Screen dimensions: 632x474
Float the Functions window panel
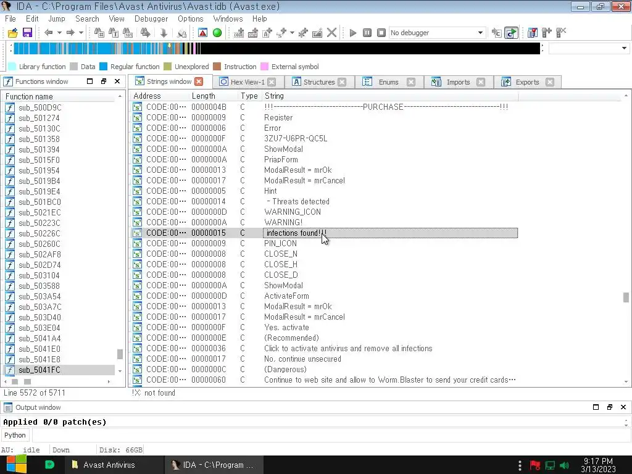coord(104,81)
